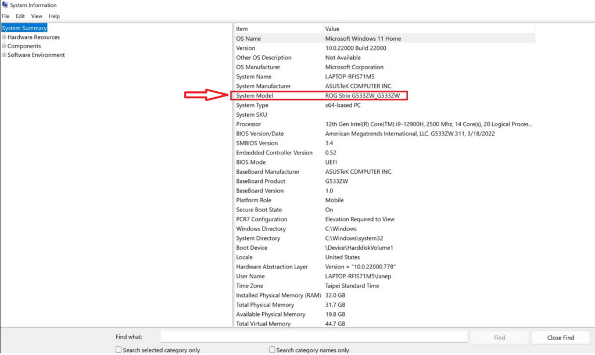The height and width of the screenshot is (355, 595).
Task: Expand the Software Environment node
Action: [4, 55]
